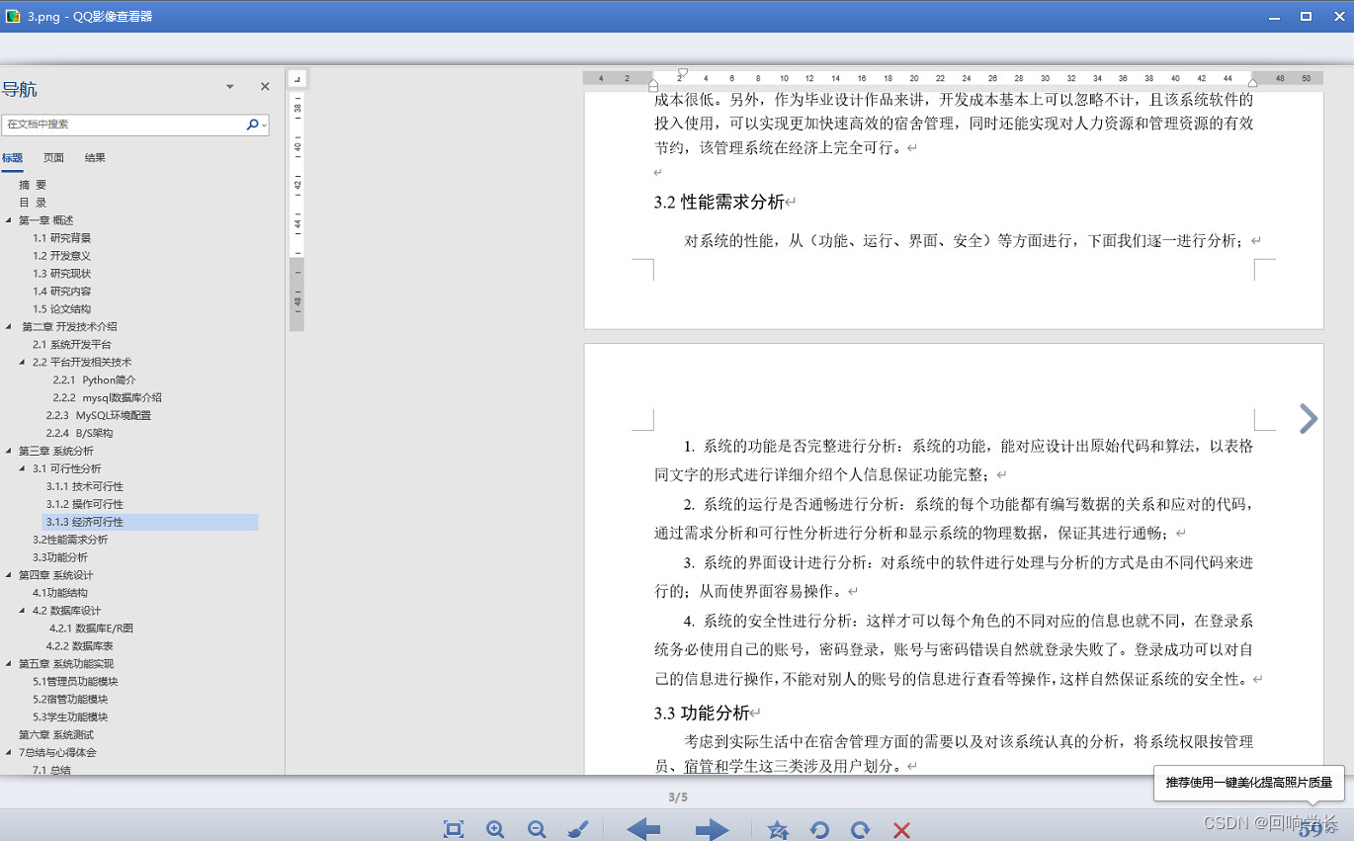Click the Qzone star upload icon

click(779, 829)
